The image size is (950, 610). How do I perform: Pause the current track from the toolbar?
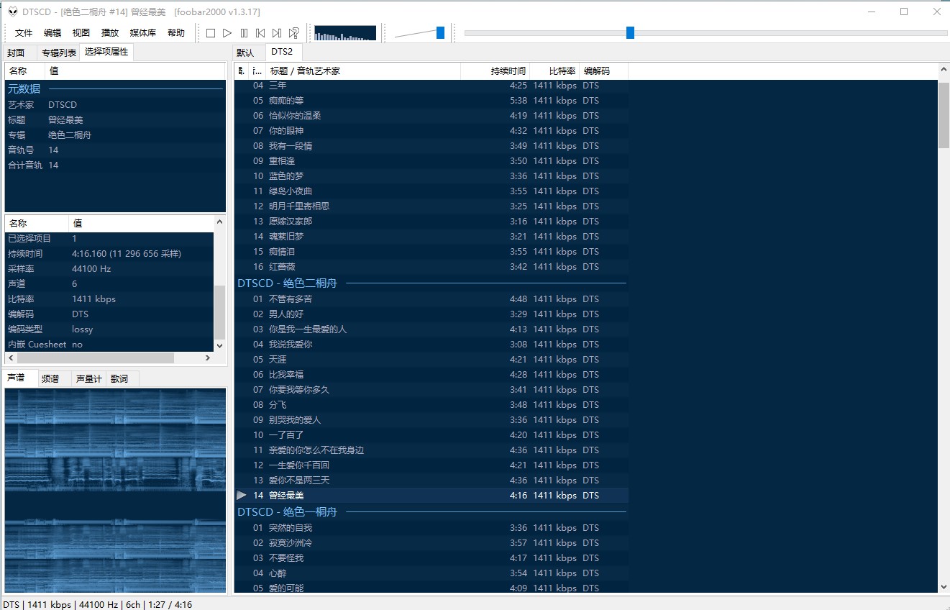[x=244, y=33]
